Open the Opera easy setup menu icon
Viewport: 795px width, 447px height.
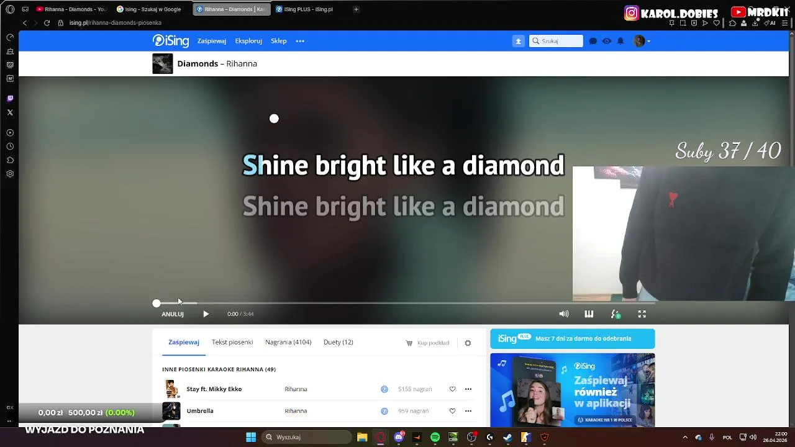(784, 23)
